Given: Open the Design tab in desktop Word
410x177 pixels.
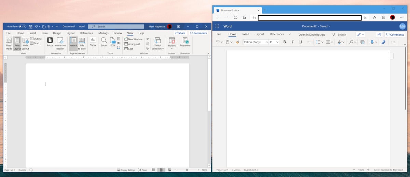Looking at the screenshot, I should 57,33.
